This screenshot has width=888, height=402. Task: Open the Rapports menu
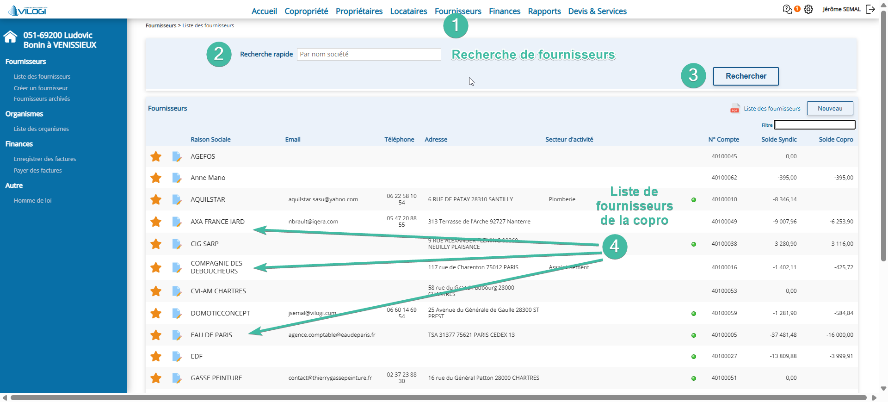[x=544, y=11]
